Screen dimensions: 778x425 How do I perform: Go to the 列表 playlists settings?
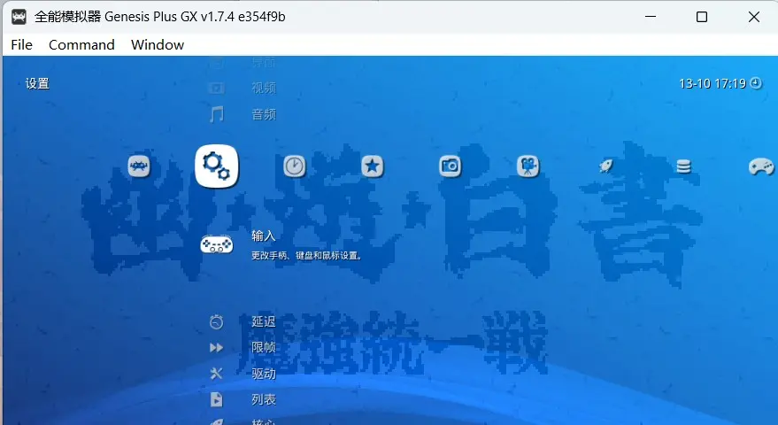(x=264, y=399)
